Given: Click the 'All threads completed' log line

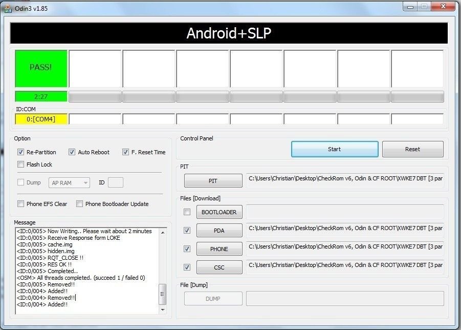Looking at the screenshot, I should [81, 278].
